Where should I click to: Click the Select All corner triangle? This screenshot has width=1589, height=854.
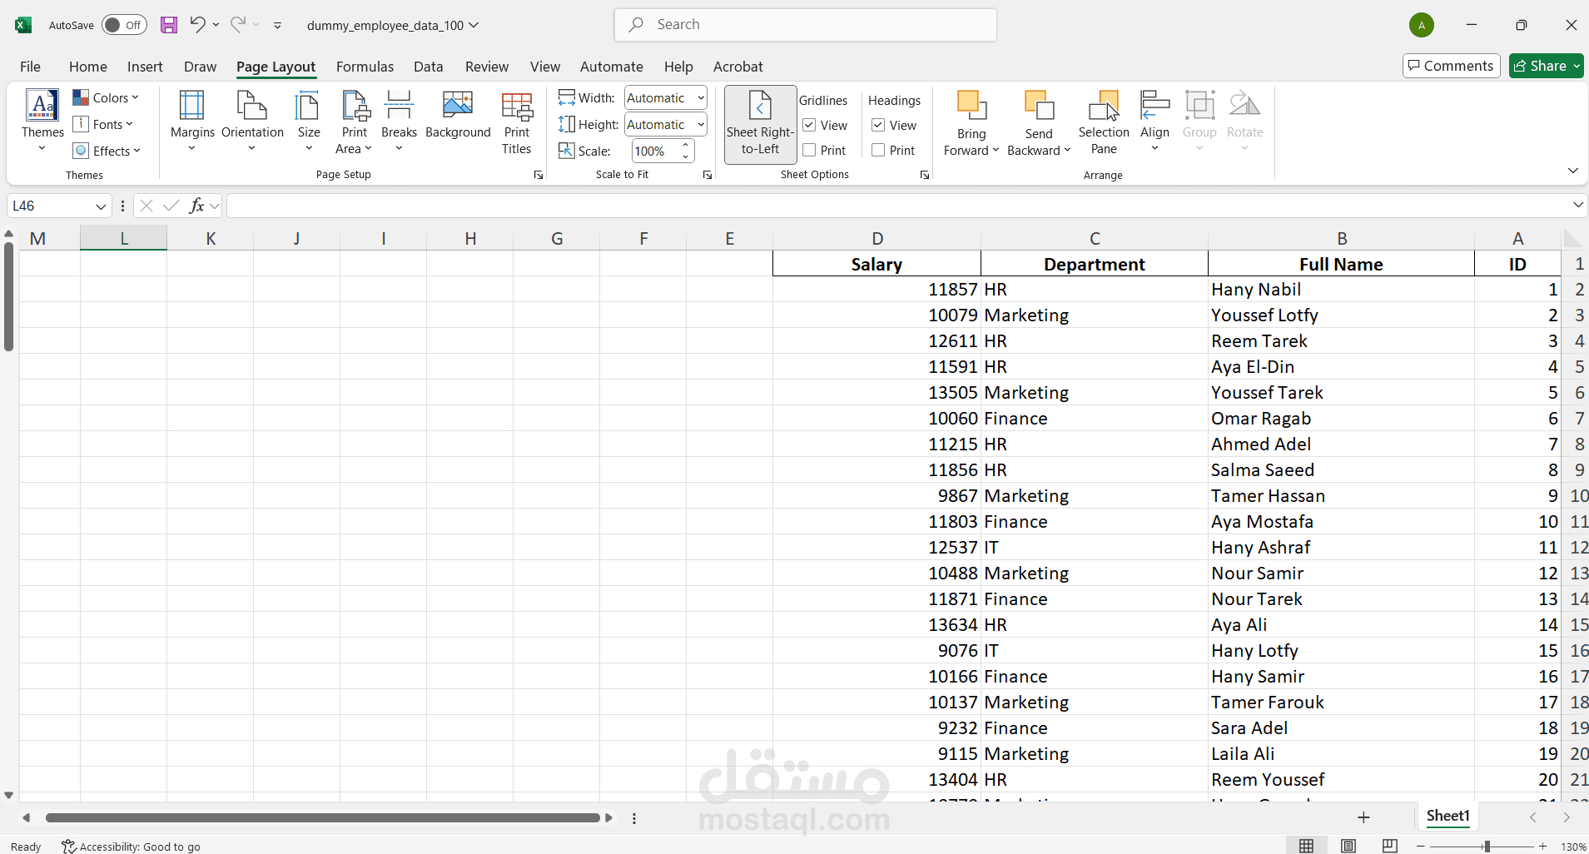click(x=1572, y=239)
